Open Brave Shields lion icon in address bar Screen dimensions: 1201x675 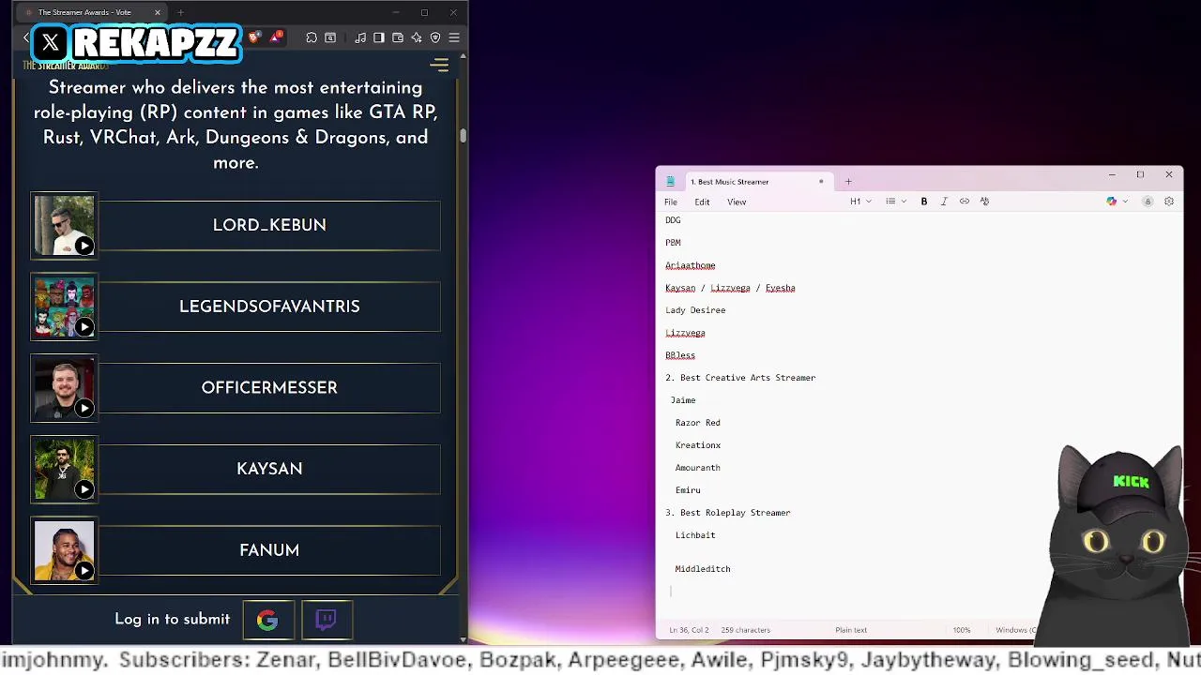coord(254,37)
